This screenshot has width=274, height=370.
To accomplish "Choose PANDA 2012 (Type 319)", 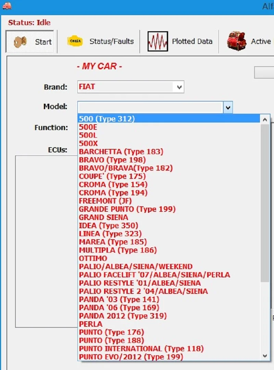I will pyautogui.click(x=169, y=316).
